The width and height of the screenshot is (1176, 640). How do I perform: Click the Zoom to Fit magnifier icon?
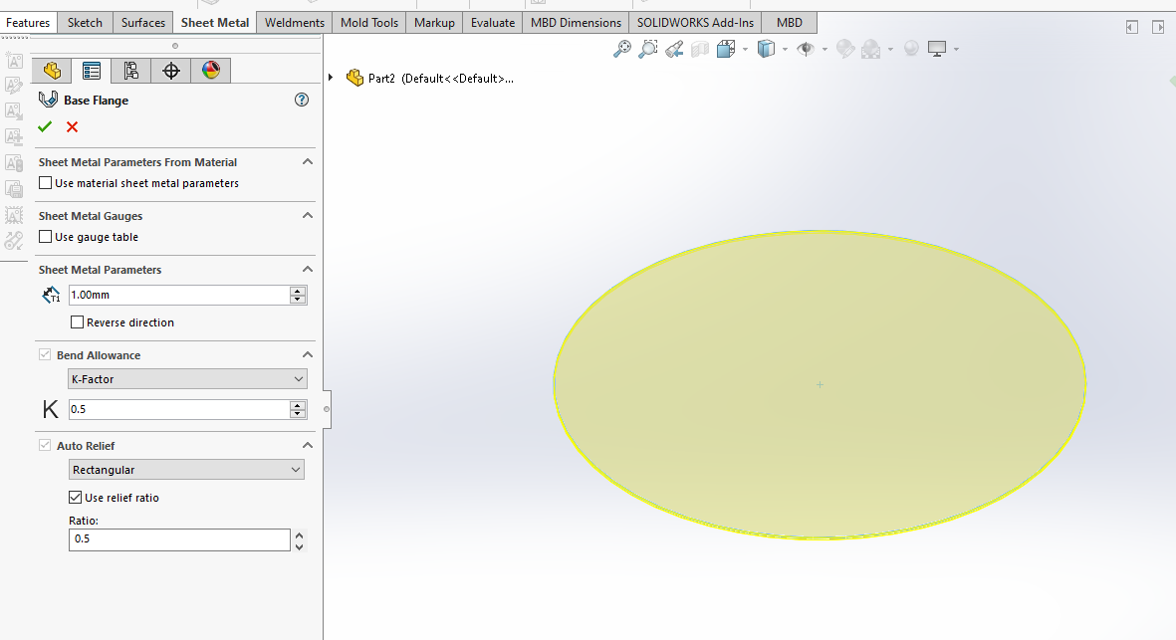coord(622,49)
